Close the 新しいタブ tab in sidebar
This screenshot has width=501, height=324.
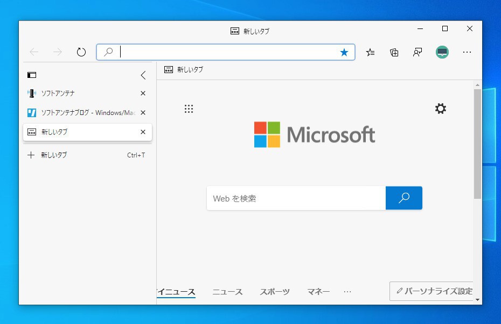pyautogui.click(x=143, y=132)
